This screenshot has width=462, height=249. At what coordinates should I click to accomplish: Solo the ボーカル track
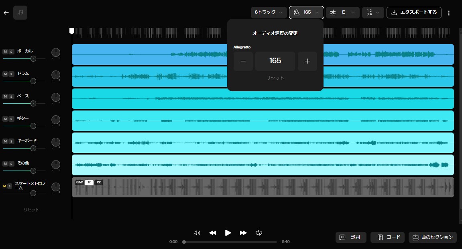11,52
